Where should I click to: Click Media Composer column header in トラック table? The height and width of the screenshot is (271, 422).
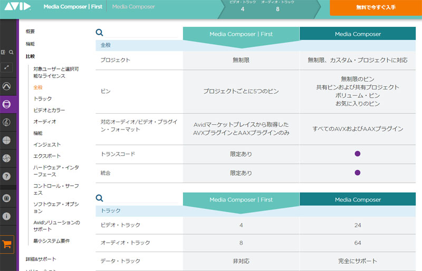pyautogui.click(x=358, y=199)
